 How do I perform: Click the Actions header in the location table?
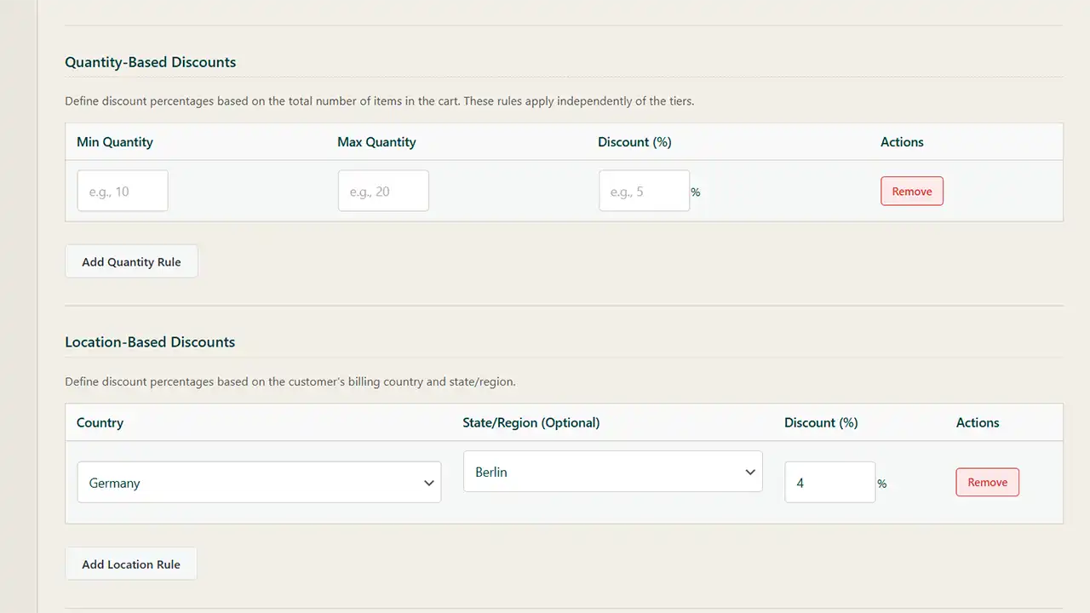pyautogui.click(x=978, y=423)
